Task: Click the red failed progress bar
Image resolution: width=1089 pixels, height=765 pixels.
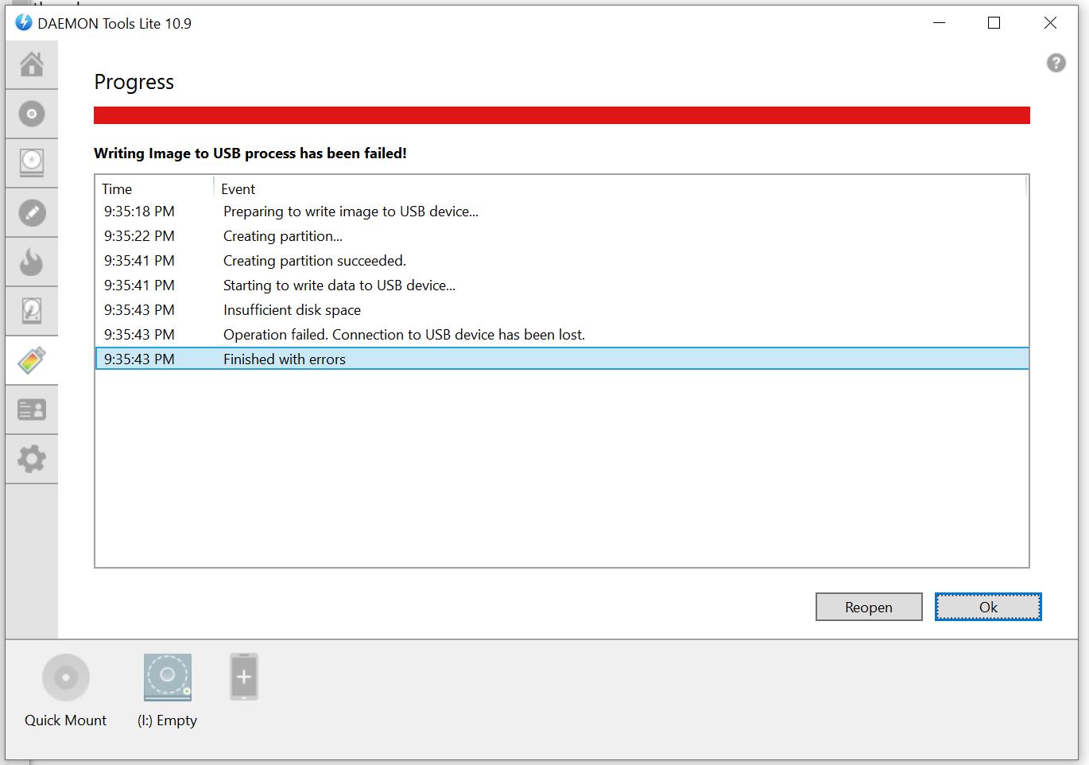Action: click(x=561, y=115)
